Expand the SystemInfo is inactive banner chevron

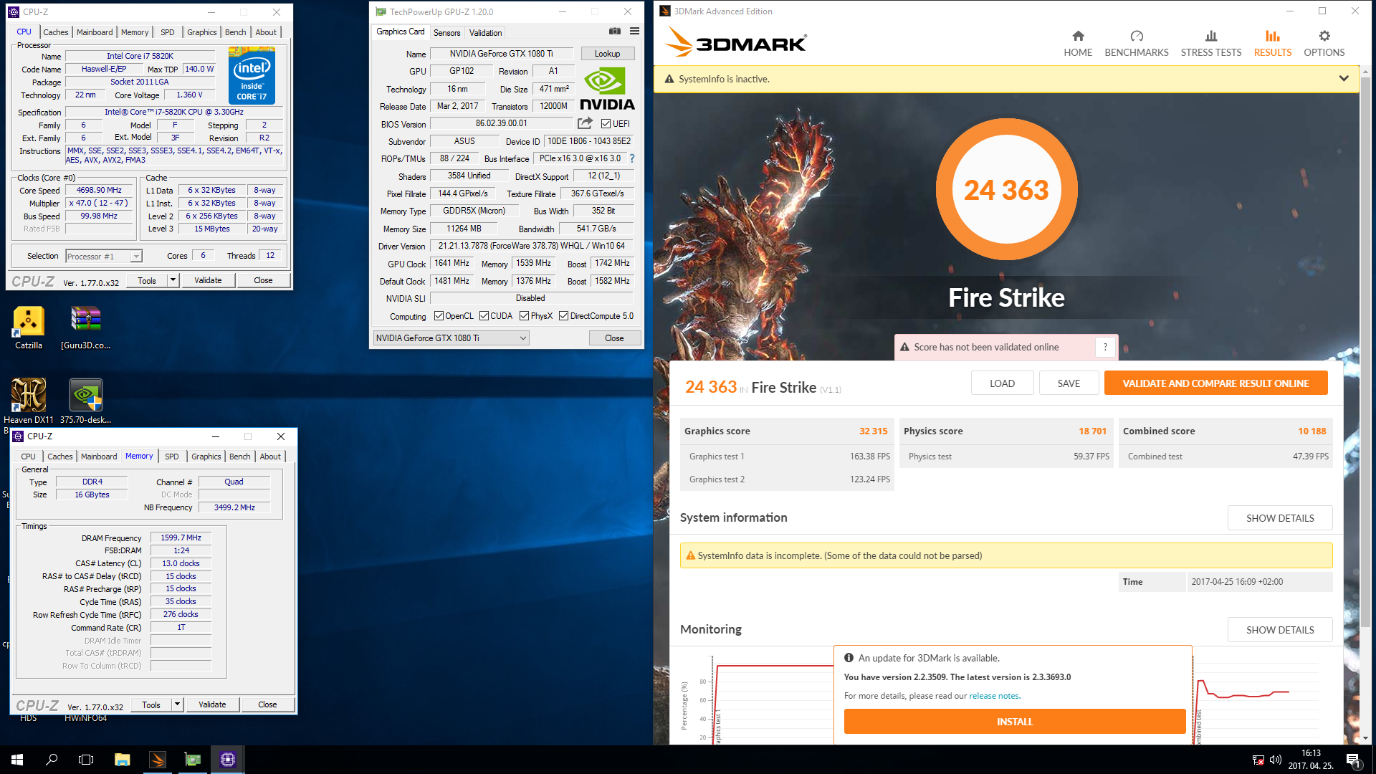1344,79
